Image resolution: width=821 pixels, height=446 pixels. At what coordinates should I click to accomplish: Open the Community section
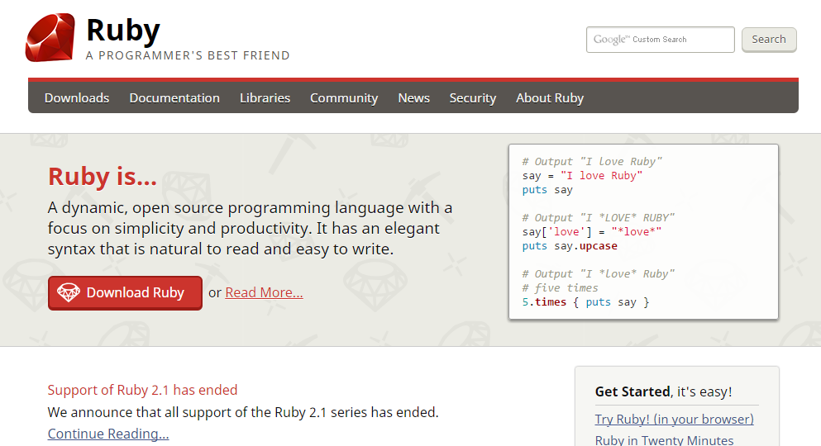(344, 97)
